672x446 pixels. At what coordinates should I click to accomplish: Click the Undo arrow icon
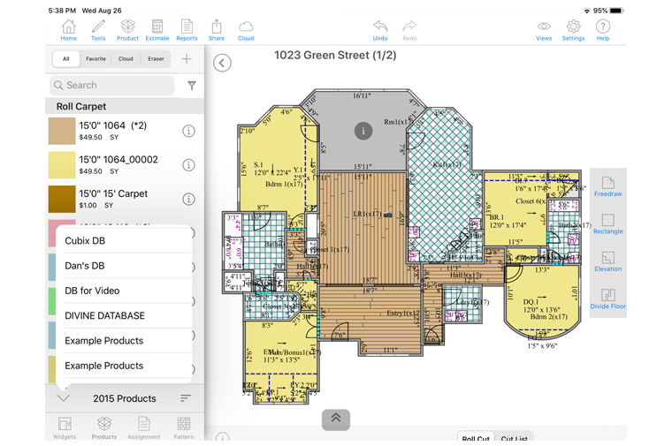point(380,30)
